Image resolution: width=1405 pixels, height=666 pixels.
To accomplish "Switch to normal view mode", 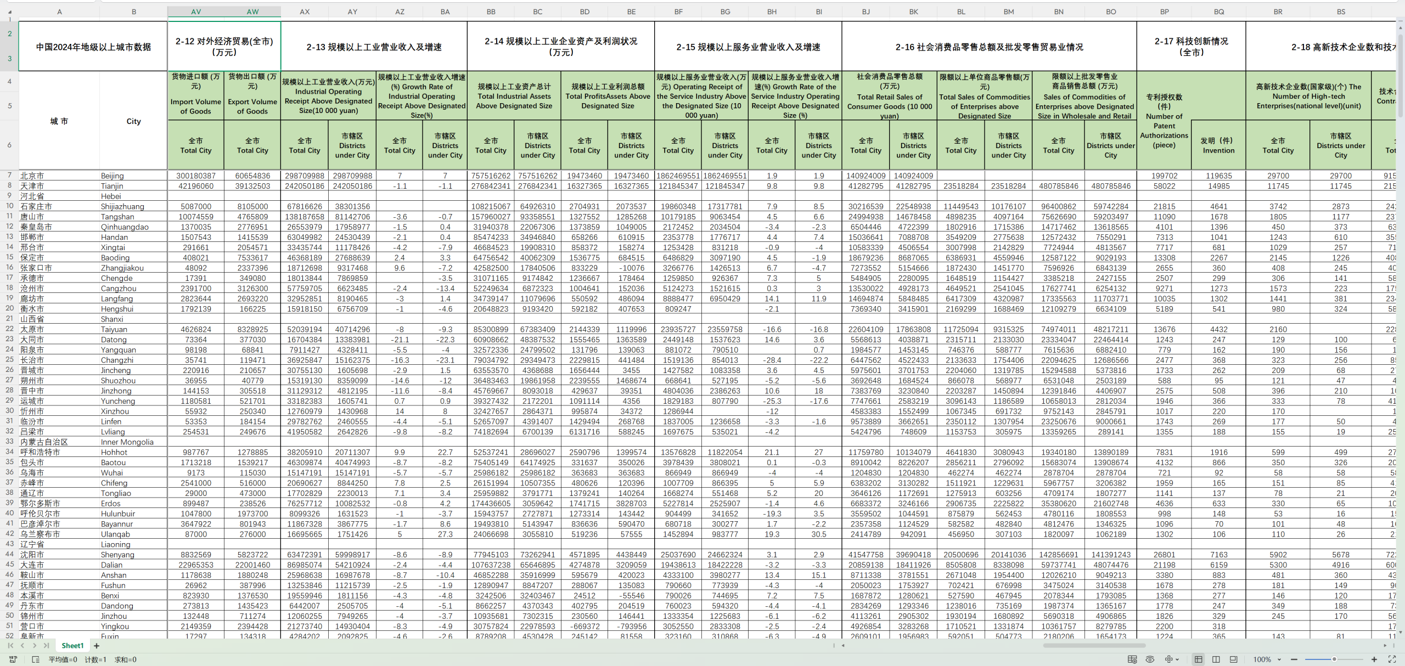I will [1199, 659].
